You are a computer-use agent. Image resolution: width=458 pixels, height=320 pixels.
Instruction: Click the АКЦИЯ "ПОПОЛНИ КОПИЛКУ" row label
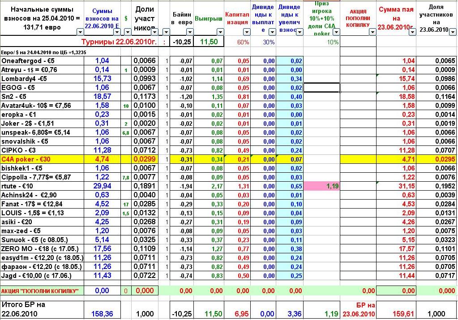(x=42, y=291)
